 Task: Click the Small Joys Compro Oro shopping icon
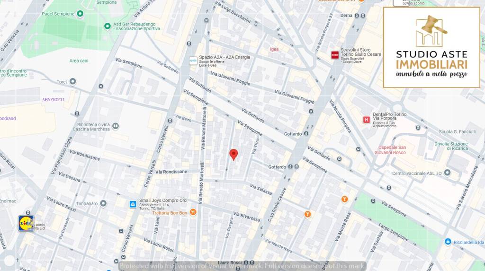(x=133, y=204)
